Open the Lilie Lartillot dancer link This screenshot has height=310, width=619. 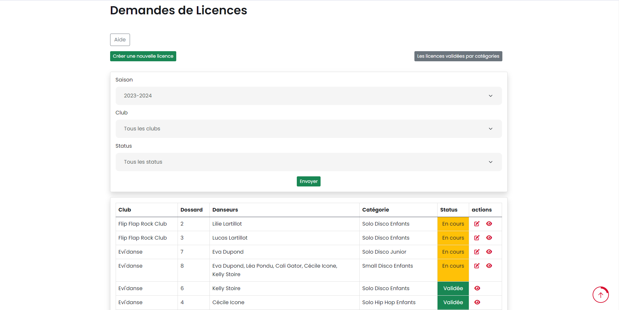(x=227, y=224)
